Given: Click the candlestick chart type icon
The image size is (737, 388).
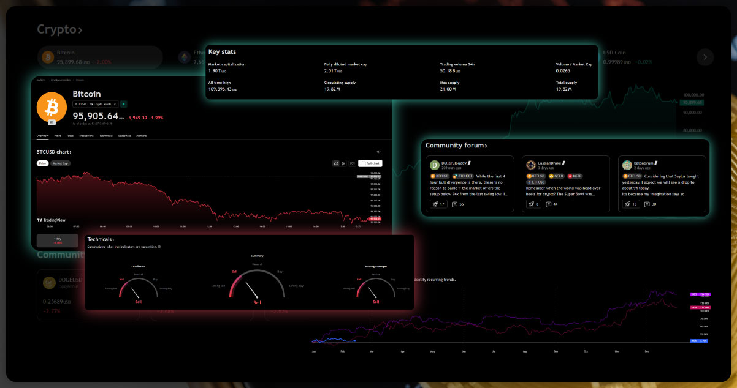Looking at the screenshot, I should 343,163.
